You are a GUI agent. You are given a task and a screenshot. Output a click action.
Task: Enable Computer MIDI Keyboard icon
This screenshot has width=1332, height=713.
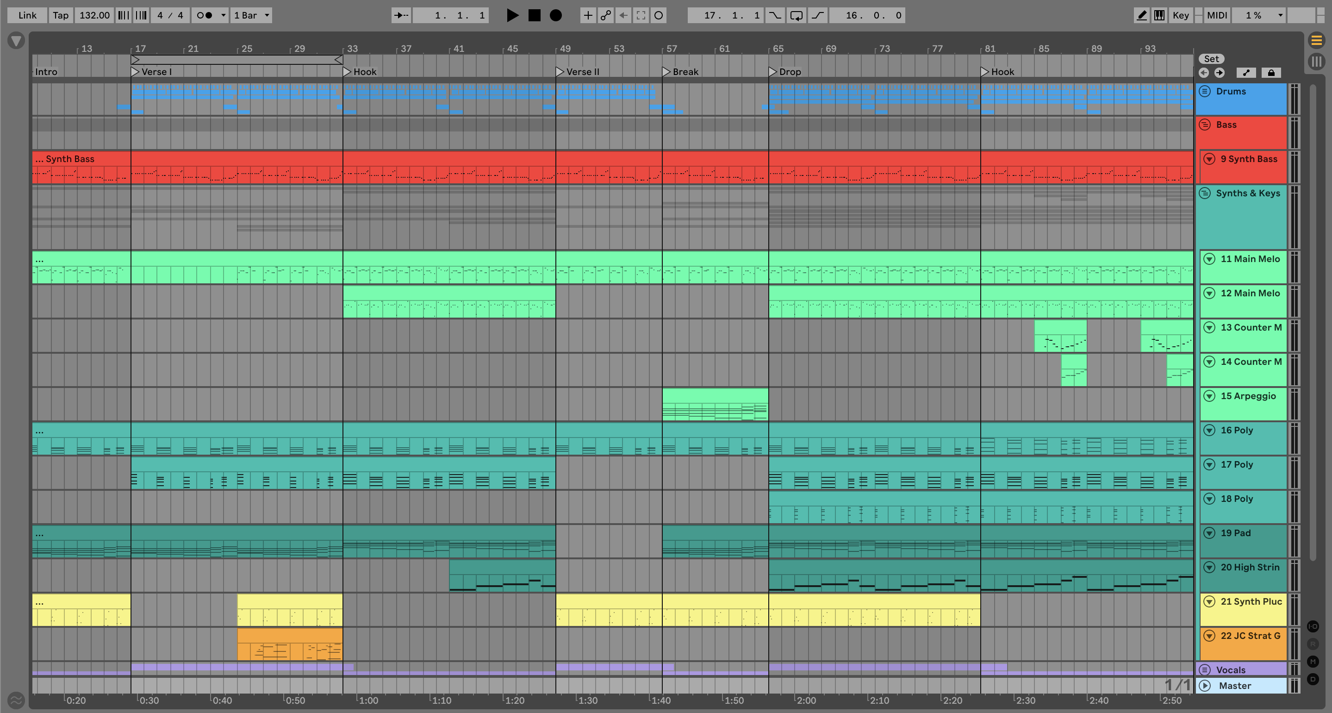[1159, 16]
